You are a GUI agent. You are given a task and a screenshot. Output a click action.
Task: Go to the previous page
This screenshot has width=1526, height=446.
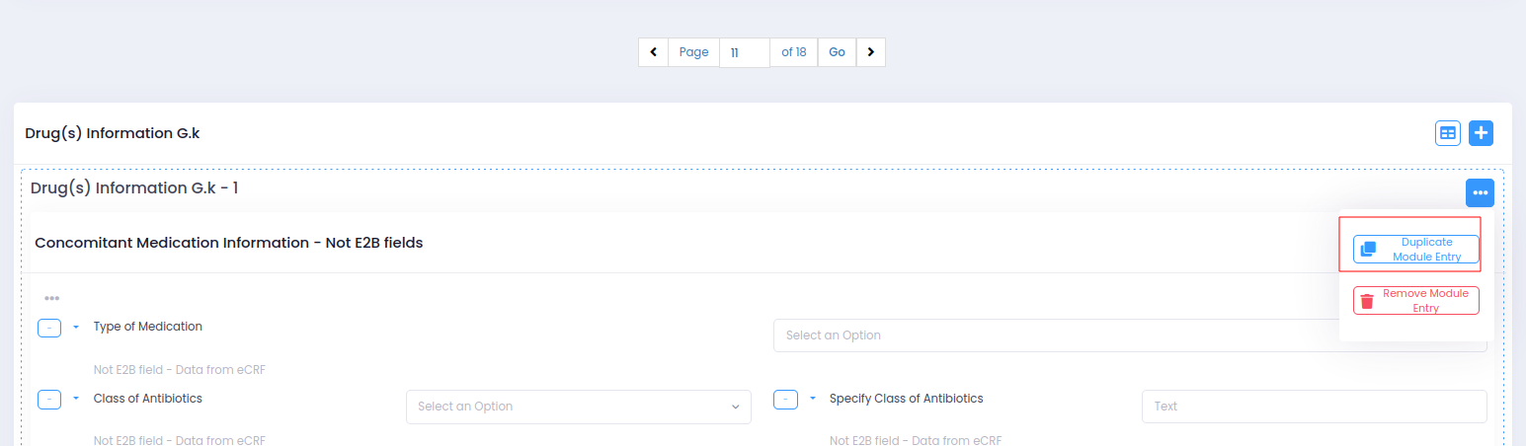pos(653,52)
